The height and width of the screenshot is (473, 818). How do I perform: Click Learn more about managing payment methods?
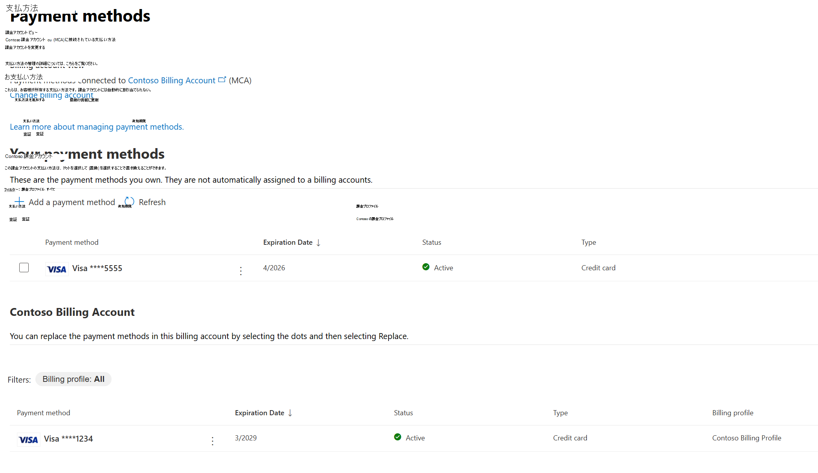coord(97,127)
